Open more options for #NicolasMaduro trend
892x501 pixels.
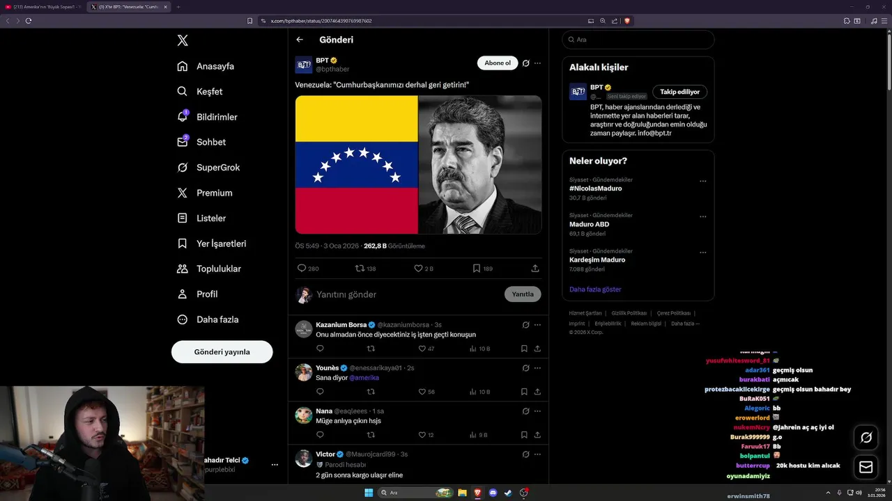coord(702,181)
